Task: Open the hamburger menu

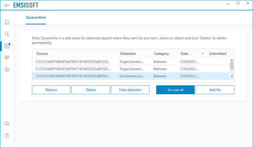Action: (x=7, y=5)
